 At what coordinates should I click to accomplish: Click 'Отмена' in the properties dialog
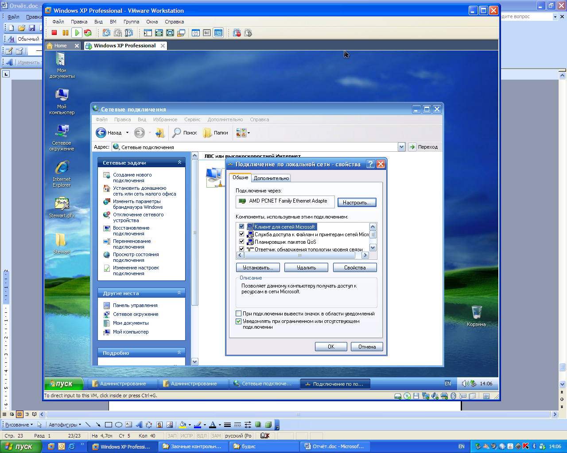pyautogui.click(x=367, y=347)
